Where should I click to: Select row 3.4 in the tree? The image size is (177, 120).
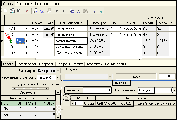click(x=13, y=47)
